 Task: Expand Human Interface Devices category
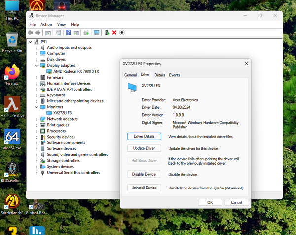click(37, 84)
